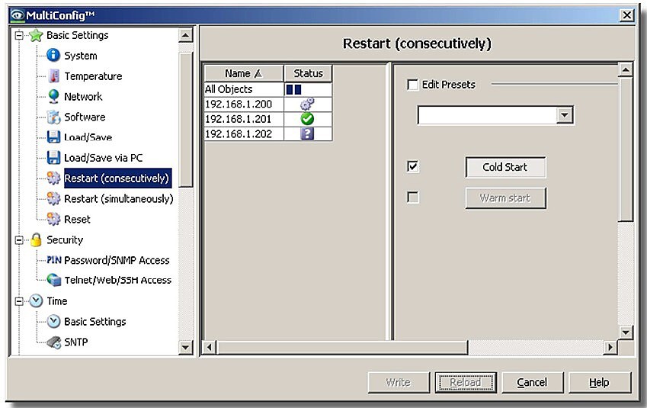Collapse the Basic Settings tree node
The height and width of the screenshot is (408, 647).
[19, 36]
